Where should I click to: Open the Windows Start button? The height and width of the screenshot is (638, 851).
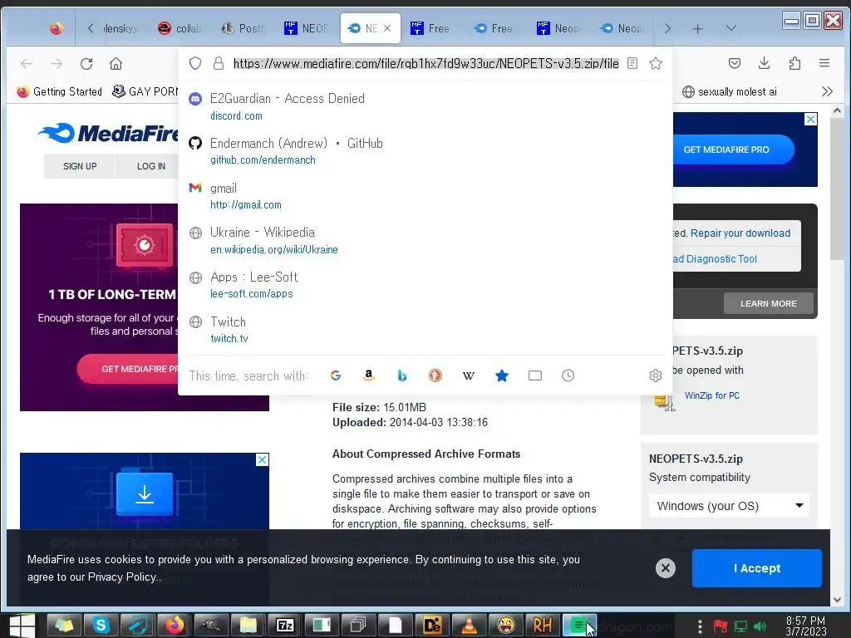(22, 626)
